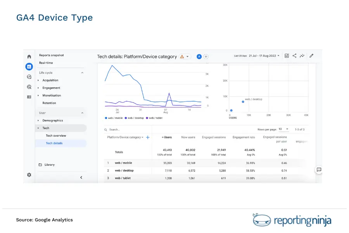Image resolution: width=349 pixels, height=233 pixels.
Task: Sort by Engaged sessions column
Action: (x=214, y=137)
